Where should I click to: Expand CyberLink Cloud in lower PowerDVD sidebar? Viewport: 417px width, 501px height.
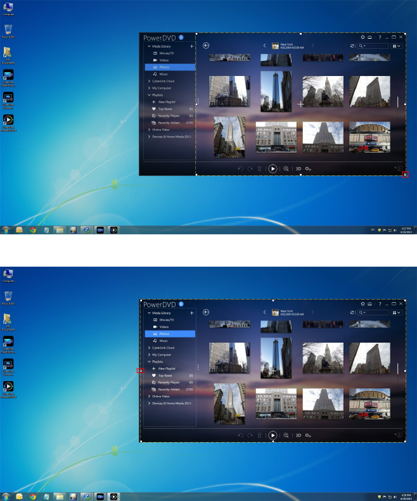click(x=149, y=348)
